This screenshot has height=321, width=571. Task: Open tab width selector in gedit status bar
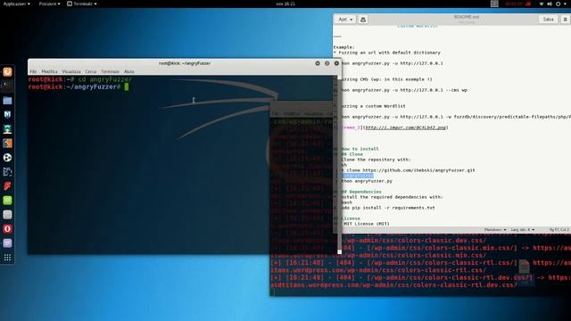[x=523, y=230]
